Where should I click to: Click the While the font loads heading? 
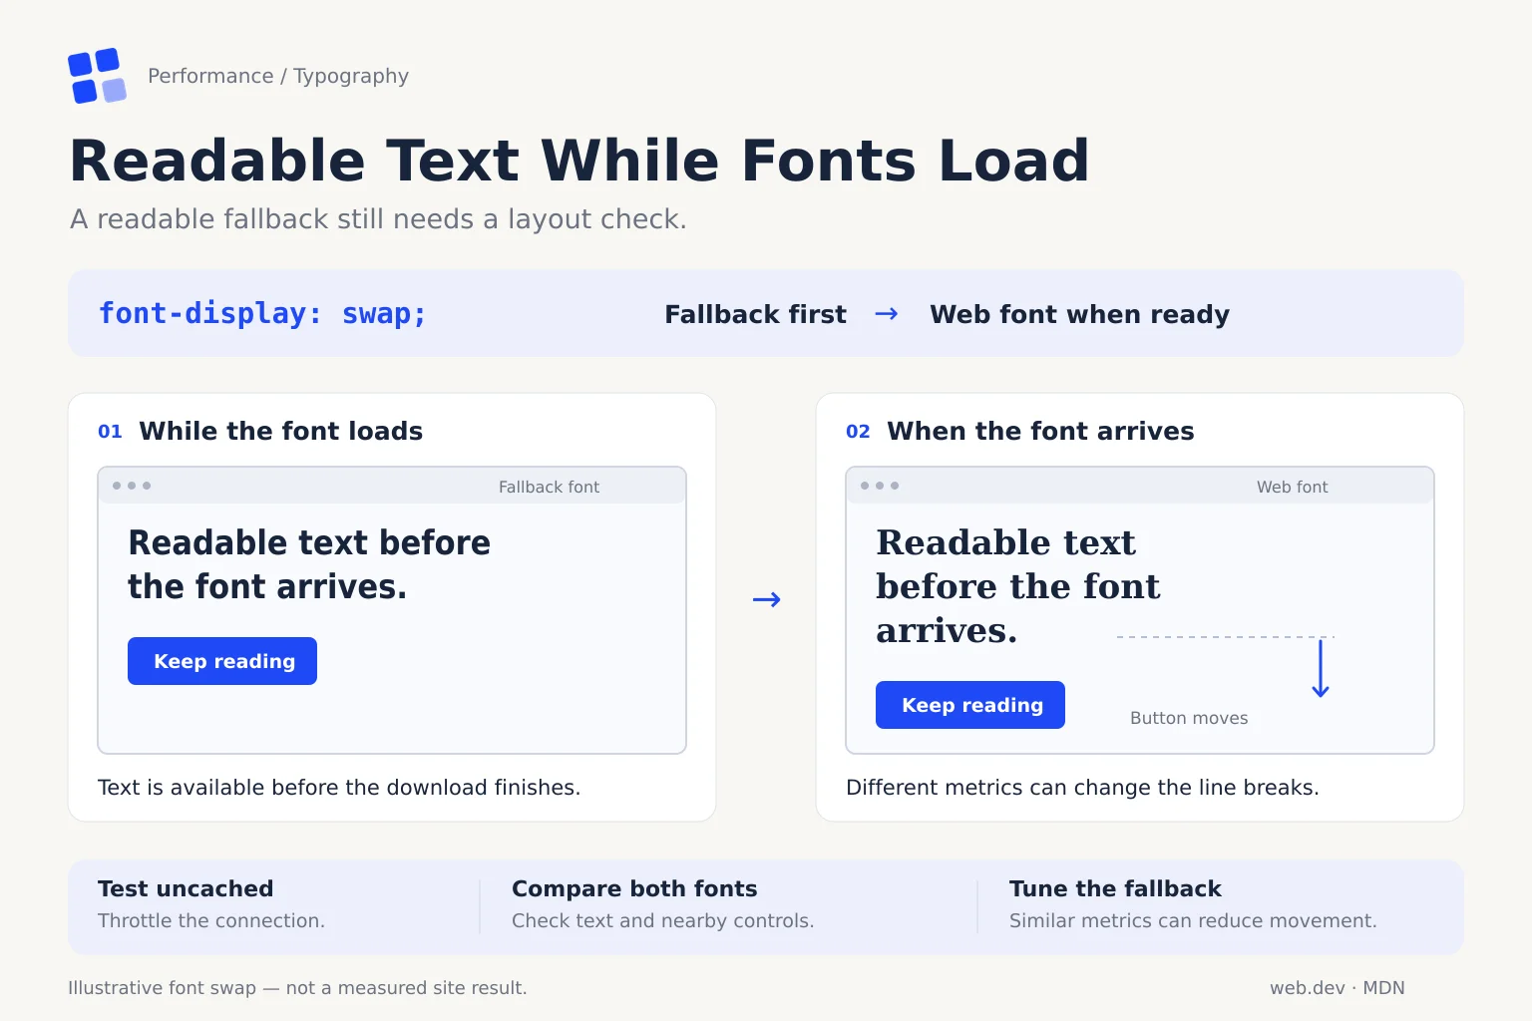tap(280, 431)
